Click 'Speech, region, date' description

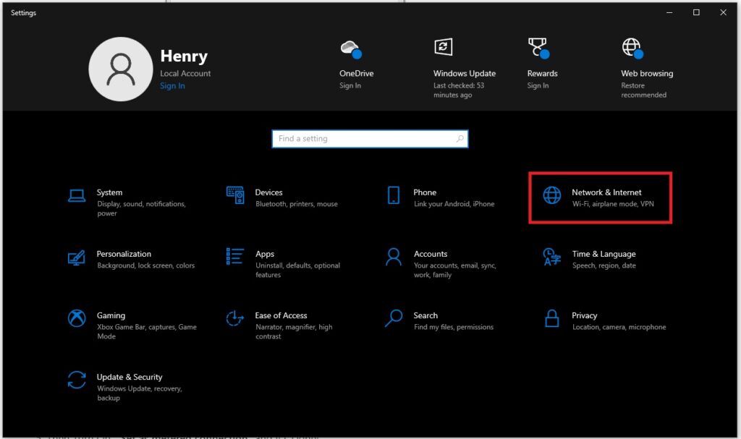(x=604, y=265)
